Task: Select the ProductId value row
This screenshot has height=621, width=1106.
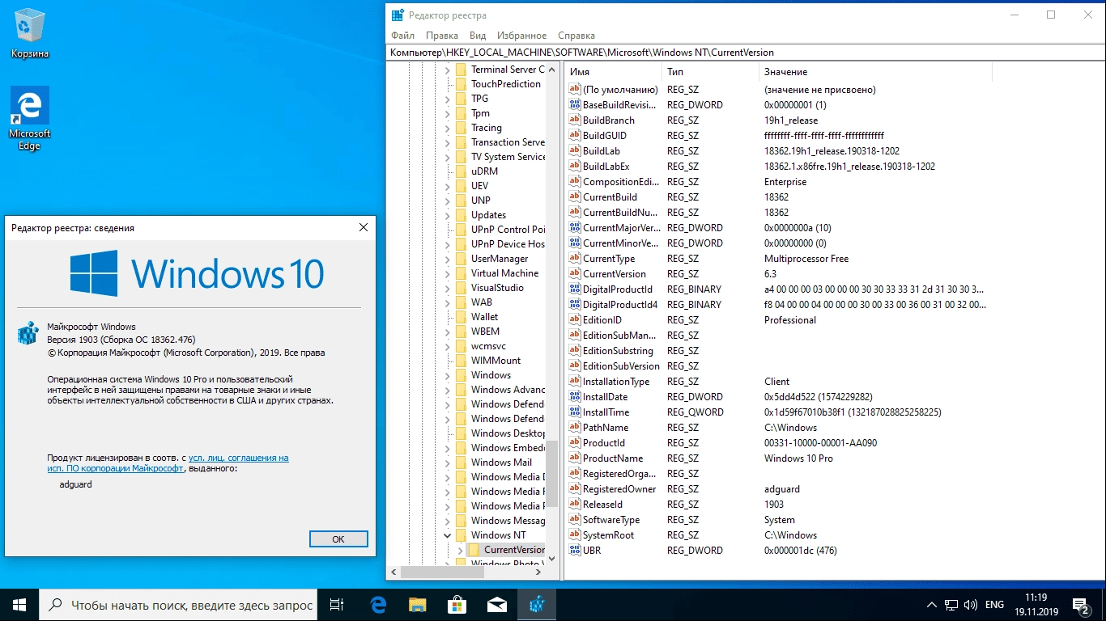Action: [777, 442]
